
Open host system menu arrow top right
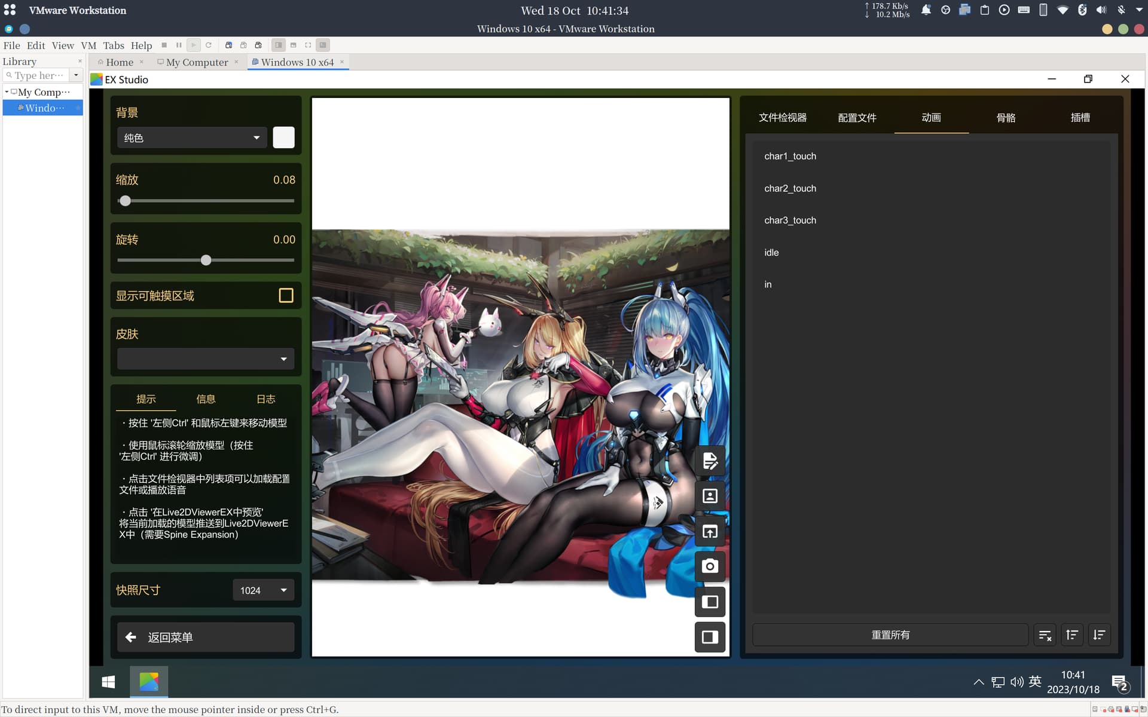pos(1139,10)
